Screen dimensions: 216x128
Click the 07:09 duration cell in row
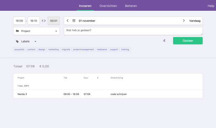(x=87, y=94)
